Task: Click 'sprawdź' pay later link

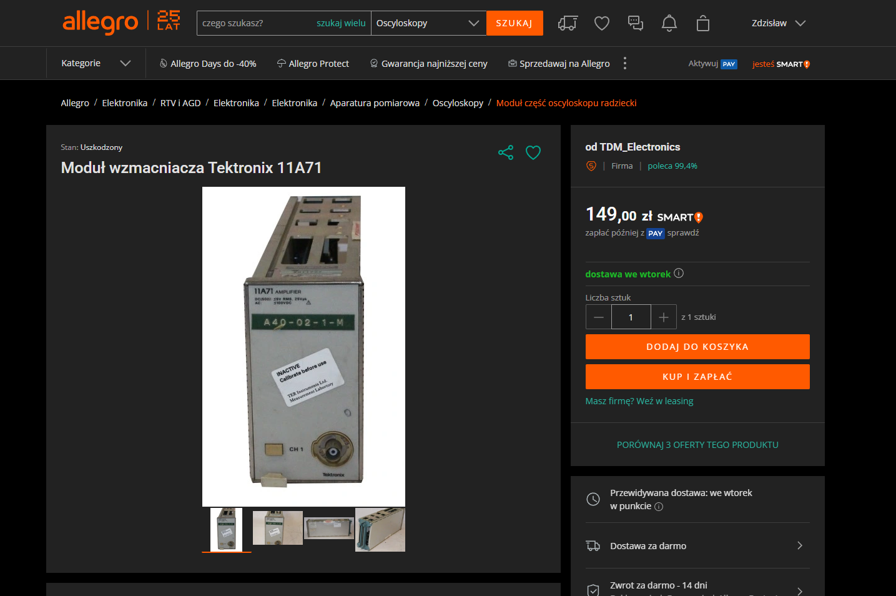Action: (683, 232)
